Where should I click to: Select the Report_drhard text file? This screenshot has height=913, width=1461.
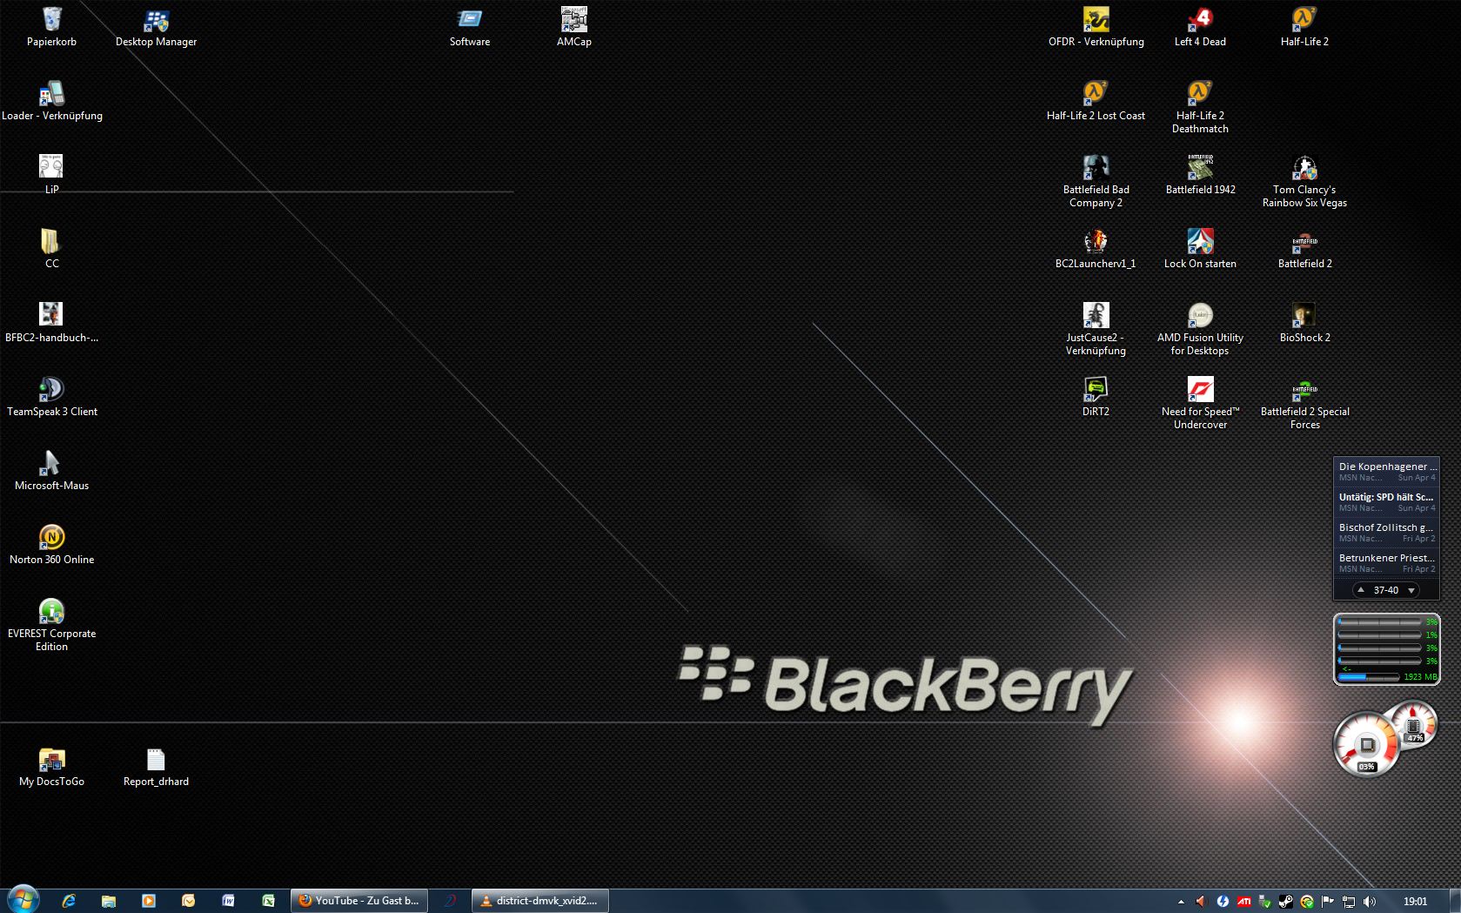click(156, 767)
